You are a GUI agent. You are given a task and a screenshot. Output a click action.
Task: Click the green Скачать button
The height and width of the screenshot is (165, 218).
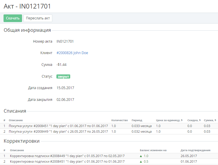tap(13, 18)
